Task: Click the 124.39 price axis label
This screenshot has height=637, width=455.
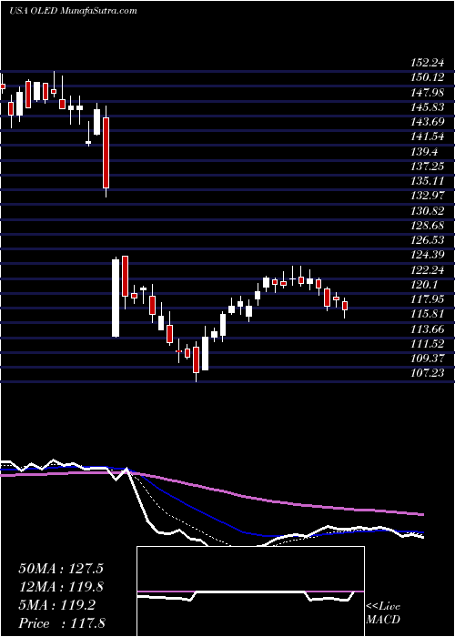Action: click(x=428, y=255)
